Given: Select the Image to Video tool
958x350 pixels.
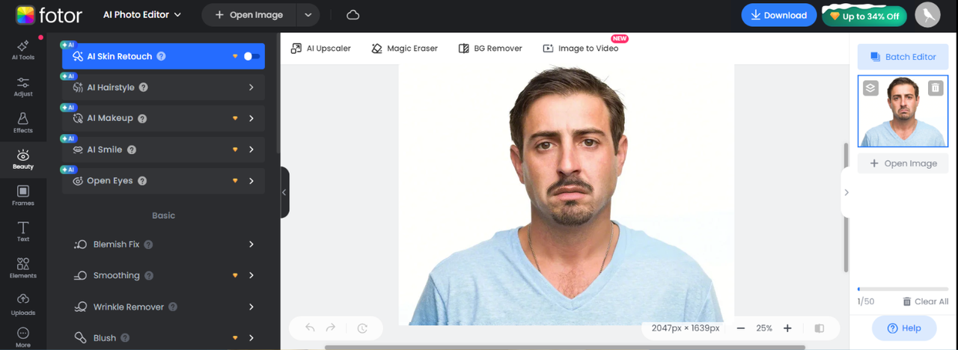Looking at the screenshot, I should 581,48.
